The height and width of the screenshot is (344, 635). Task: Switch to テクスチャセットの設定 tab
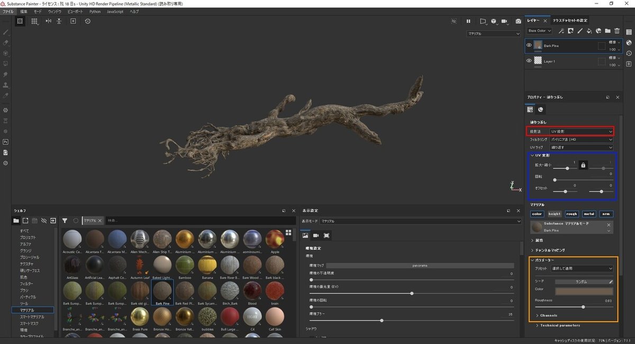coord(570,21)
